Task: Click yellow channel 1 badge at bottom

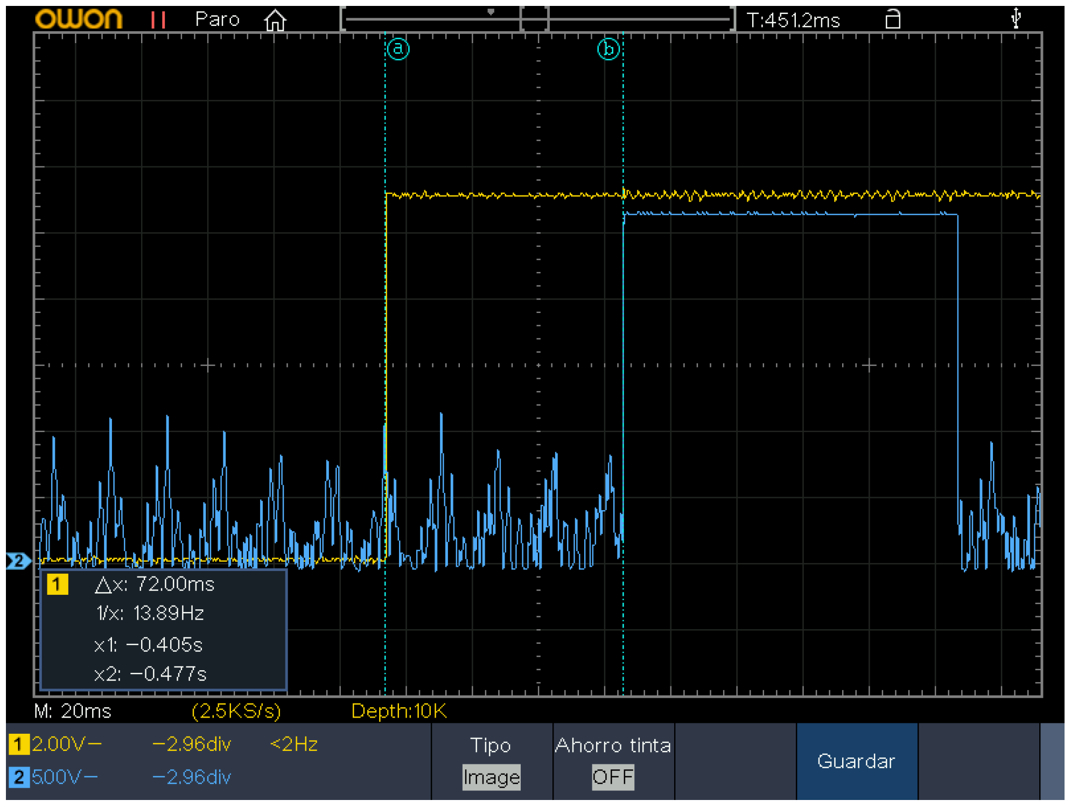Action: coord(18,745)
